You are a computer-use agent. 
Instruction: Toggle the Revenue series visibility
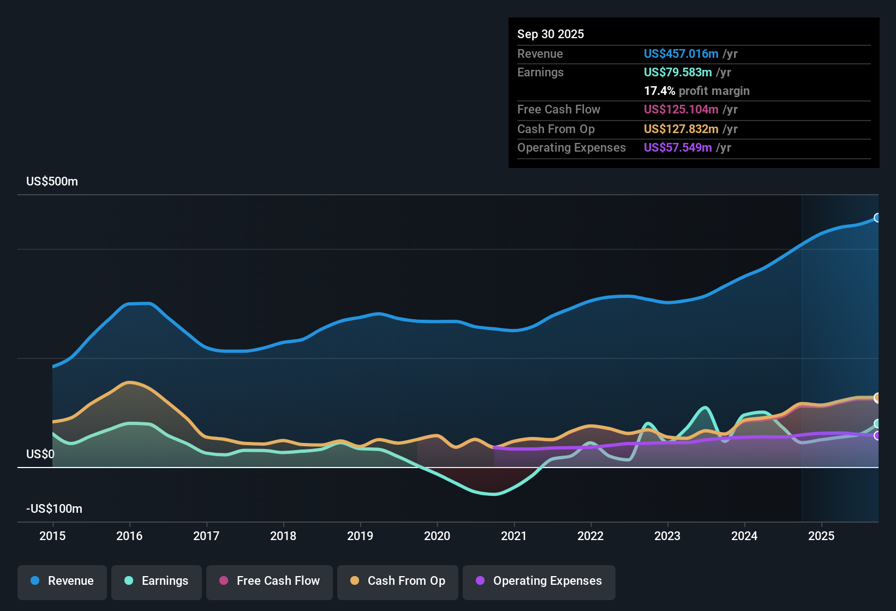click(x=62, y=582)
